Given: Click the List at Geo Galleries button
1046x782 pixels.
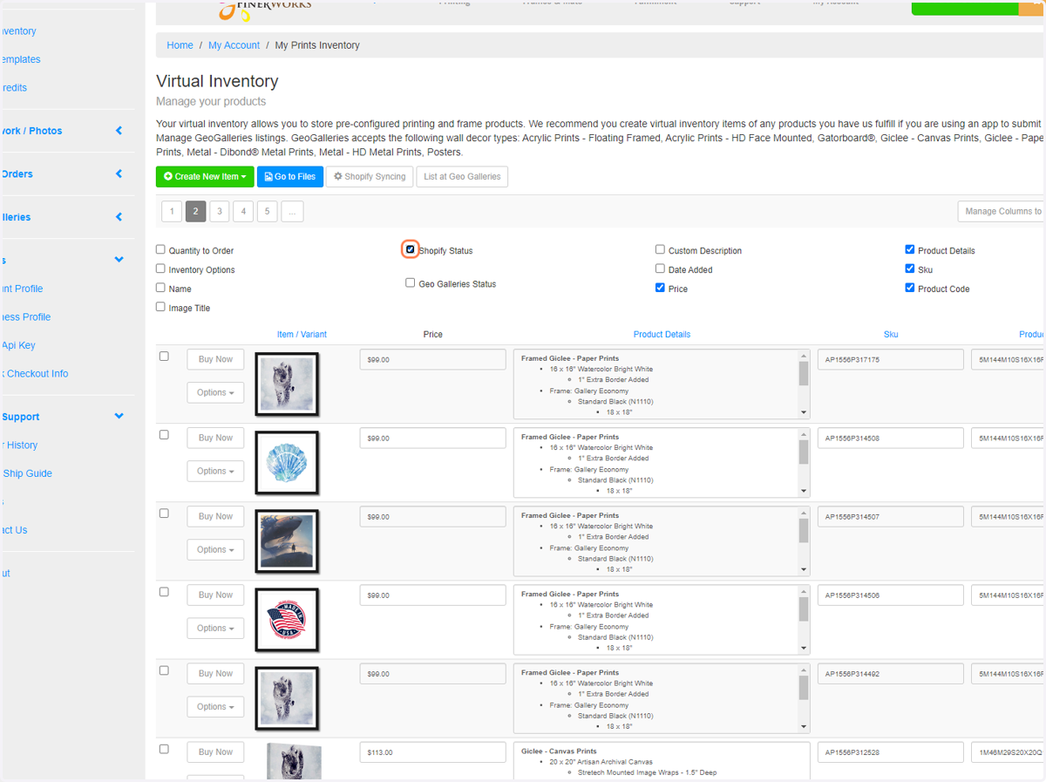Looking at the screenshot, I should click(462, 176).
